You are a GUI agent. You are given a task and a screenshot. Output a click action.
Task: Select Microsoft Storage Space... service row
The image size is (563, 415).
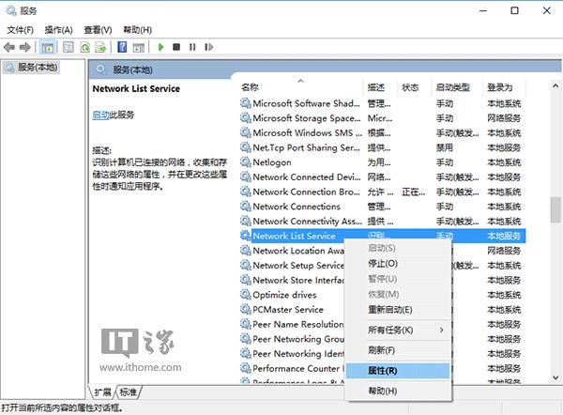coord(382,118)
